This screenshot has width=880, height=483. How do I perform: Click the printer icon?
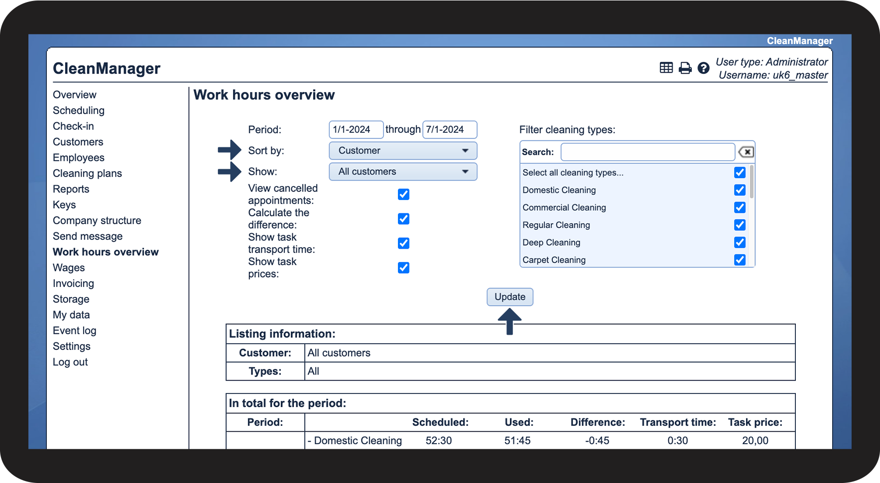(685, 68)
